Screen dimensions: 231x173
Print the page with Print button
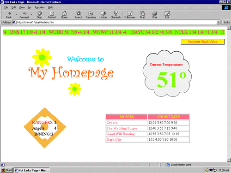[x=155, y=15]
